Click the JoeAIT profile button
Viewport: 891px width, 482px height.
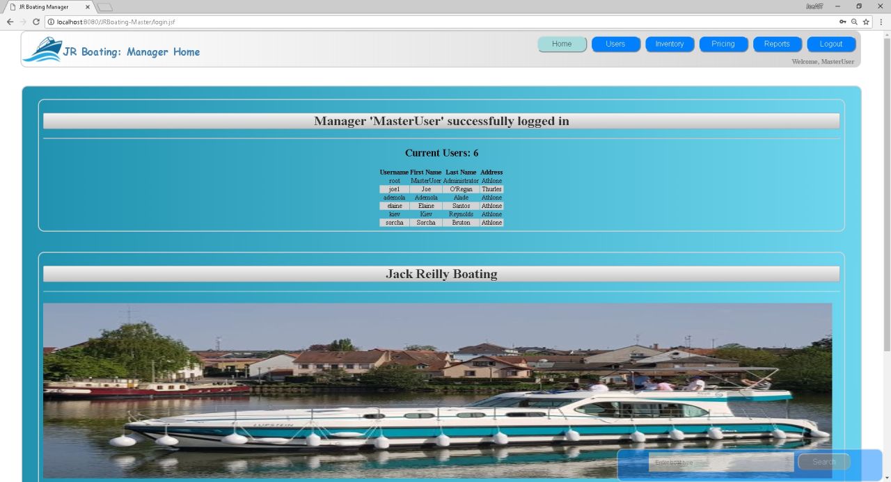point(814,6)
